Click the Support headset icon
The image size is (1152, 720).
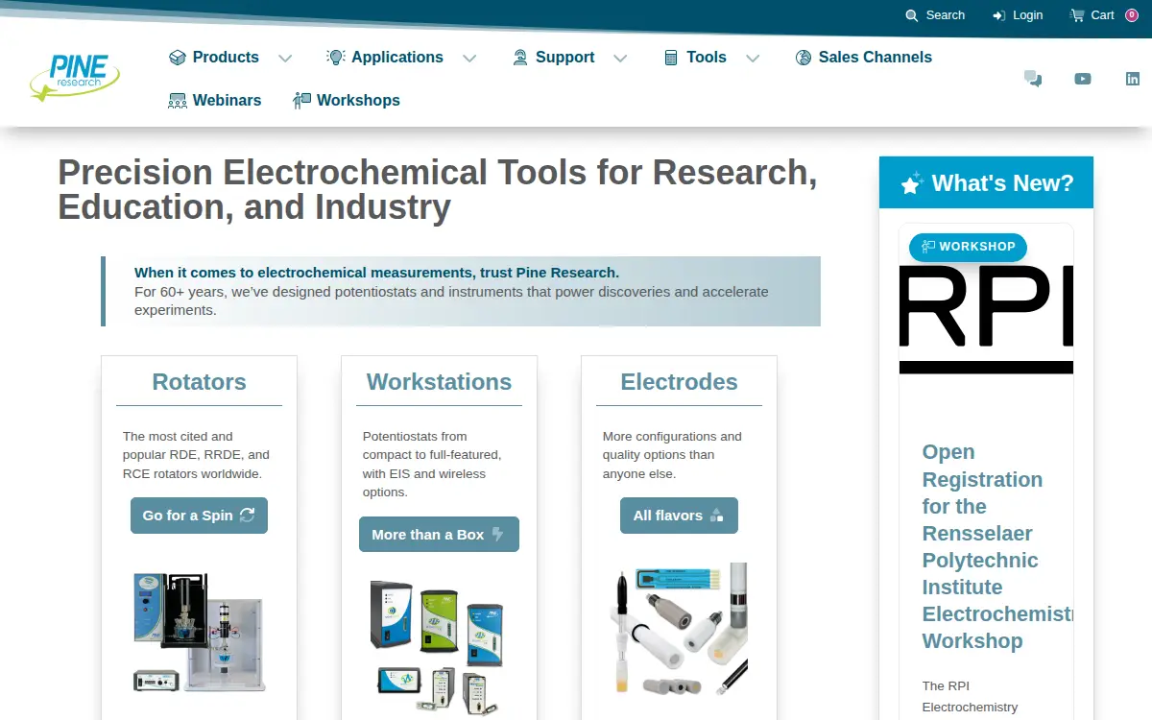(x=520, y=58)
